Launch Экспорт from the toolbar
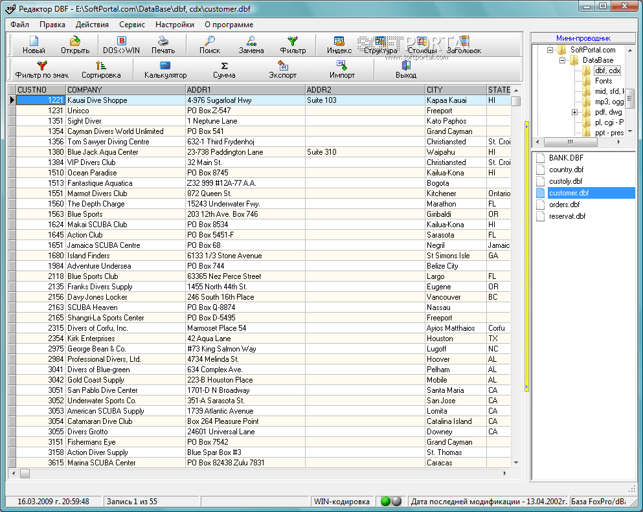The height and width of the screenshot is (512, 643). [282, 65]
